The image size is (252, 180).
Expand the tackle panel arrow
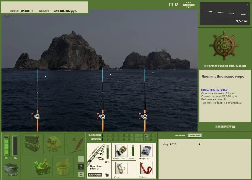click(x=107, y=175)
